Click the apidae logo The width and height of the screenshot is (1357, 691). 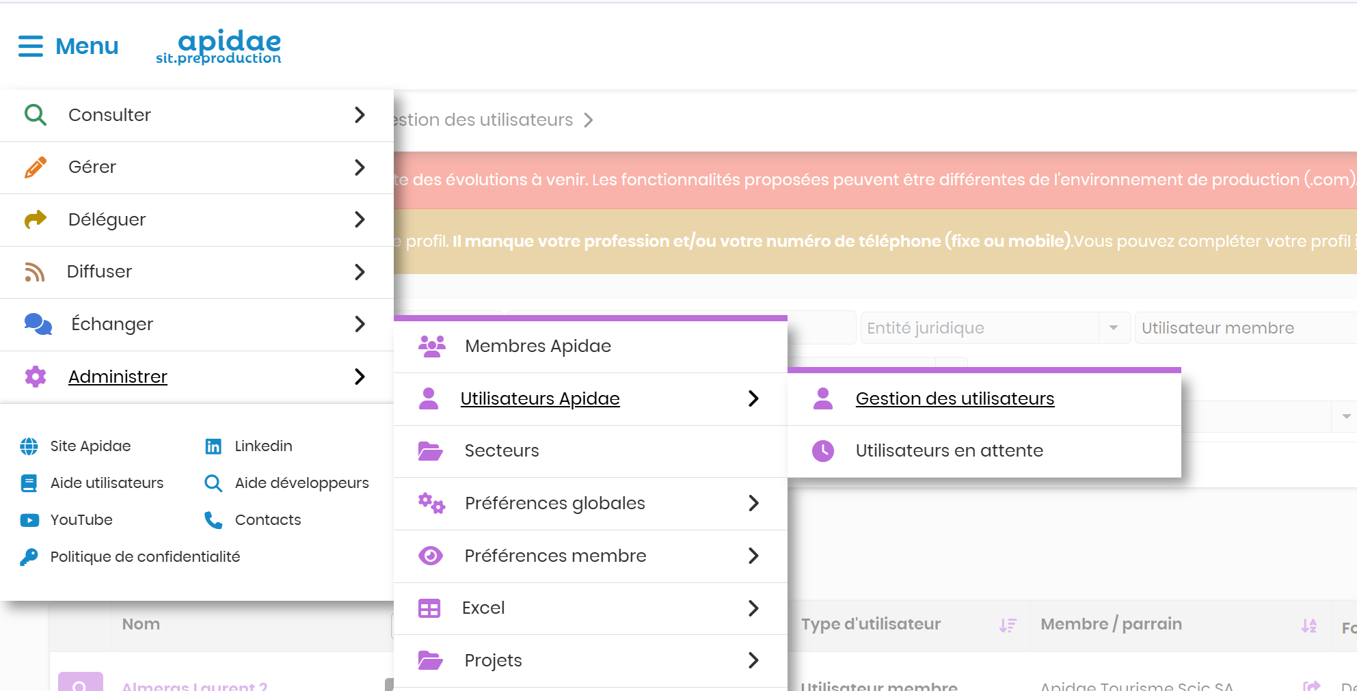click(219, 47)
